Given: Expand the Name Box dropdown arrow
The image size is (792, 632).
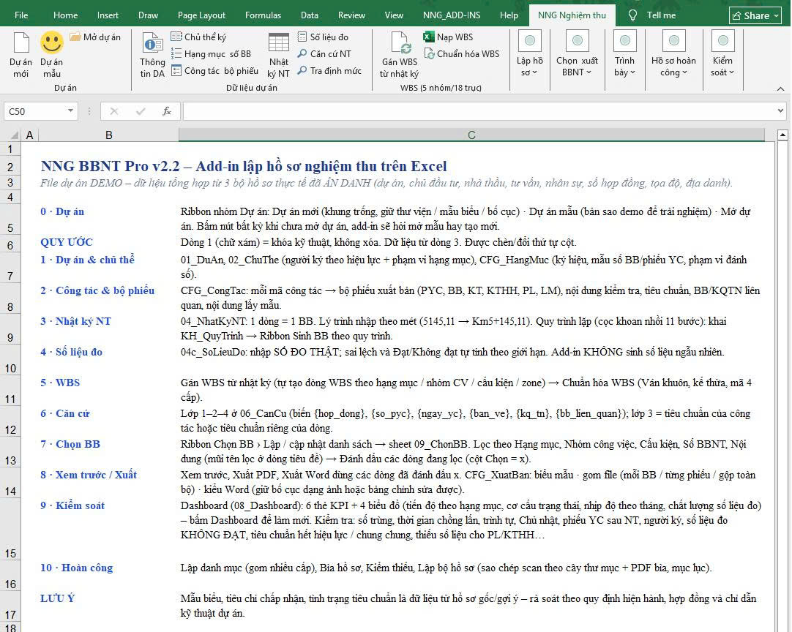Looking at the screenshot, I should [70, 111].
